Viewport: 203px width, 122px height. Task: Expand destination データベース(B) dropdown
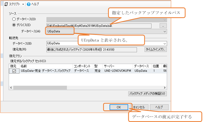[x=165, y=43]
